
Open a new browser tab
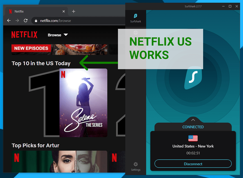73,11
